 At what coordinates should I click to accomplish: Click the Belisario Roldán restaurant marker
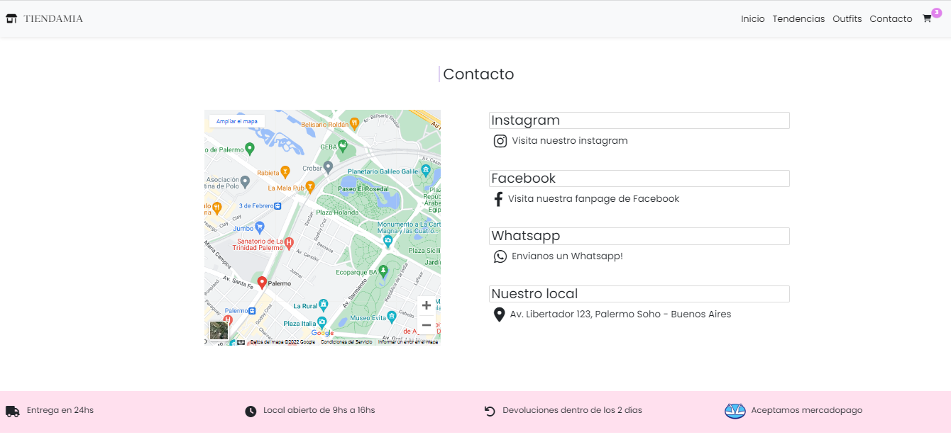354,123
